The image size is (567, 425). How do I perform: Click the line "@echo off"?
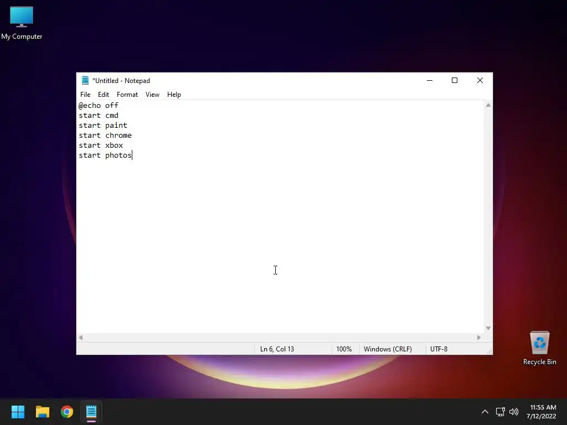coord(99,106)
